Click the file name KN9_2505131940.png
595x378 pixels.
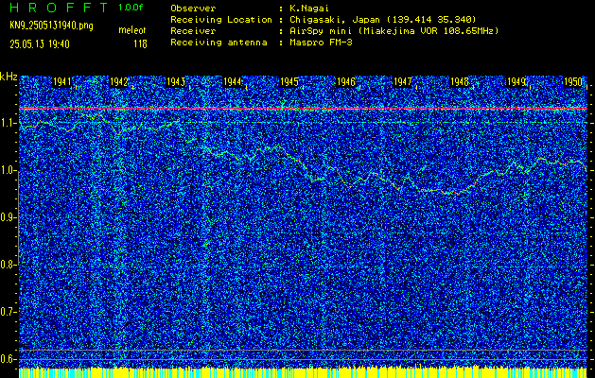tap(51, 26)
